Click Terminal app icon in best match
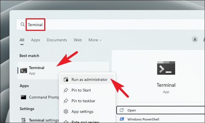 pyautogui.click(x=24, y=70)
